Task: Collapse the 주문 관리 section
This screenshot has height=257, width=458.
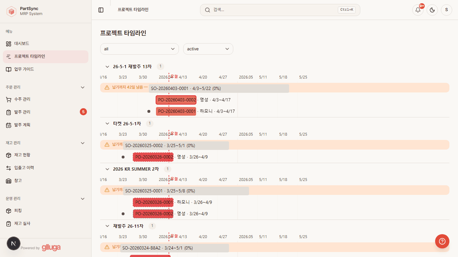Action: (83, 87)
